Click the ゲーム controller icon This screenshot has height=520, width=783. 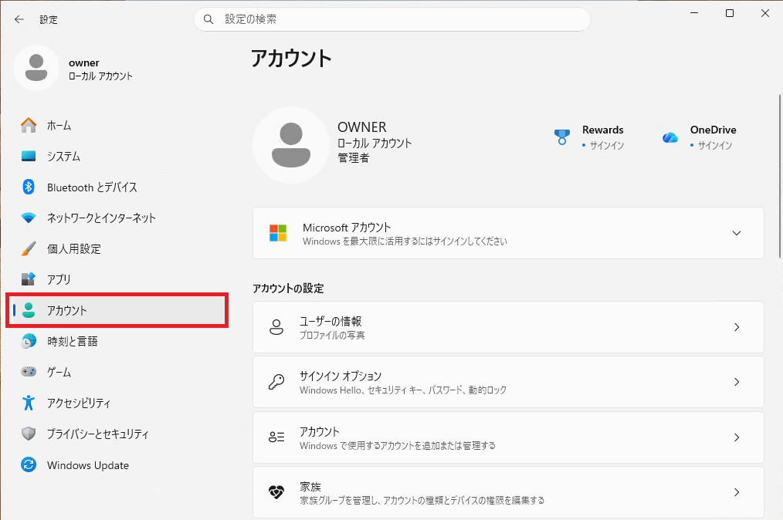click(x=29, y=372)
